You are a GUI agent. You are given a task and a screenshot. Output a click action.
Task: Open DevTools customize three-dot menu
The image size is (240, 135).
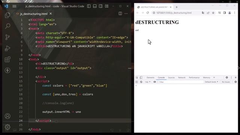[x=231, y=78]
